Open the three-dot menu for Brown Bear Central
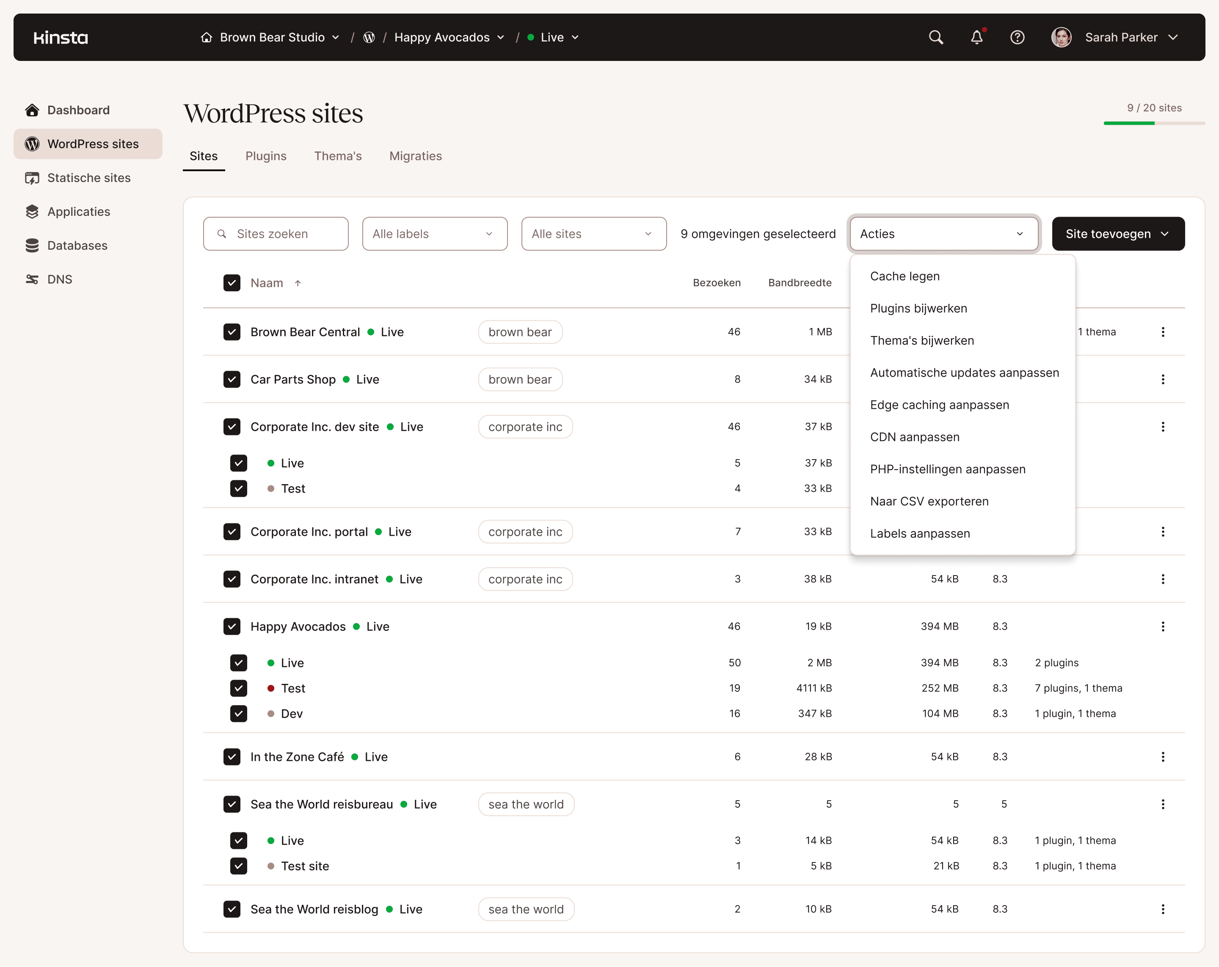 pos(1163,332)
